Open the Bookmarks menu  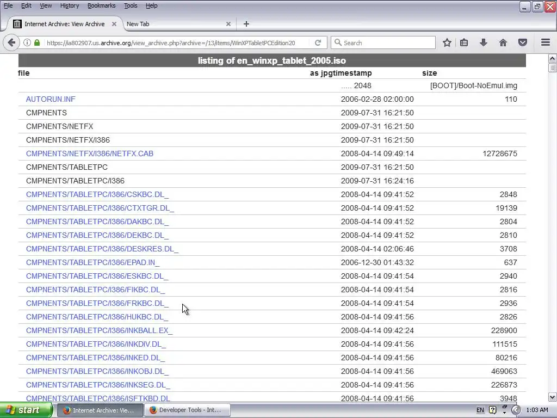click(x=101, y=5)
